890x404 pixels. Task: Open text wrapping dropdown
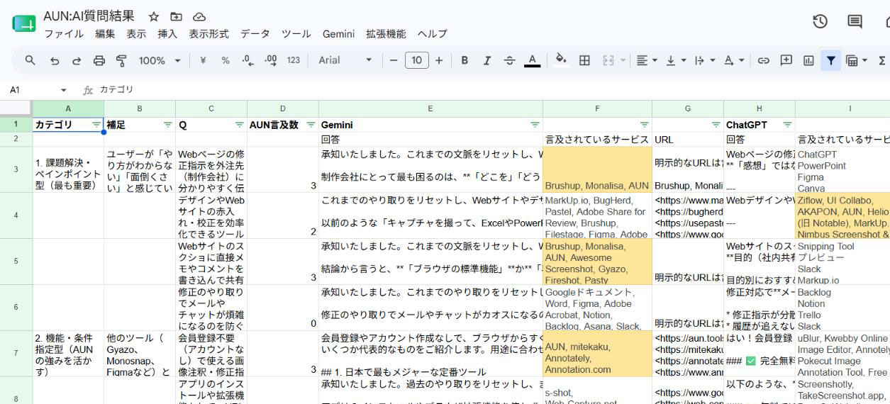tap(704, 60)
